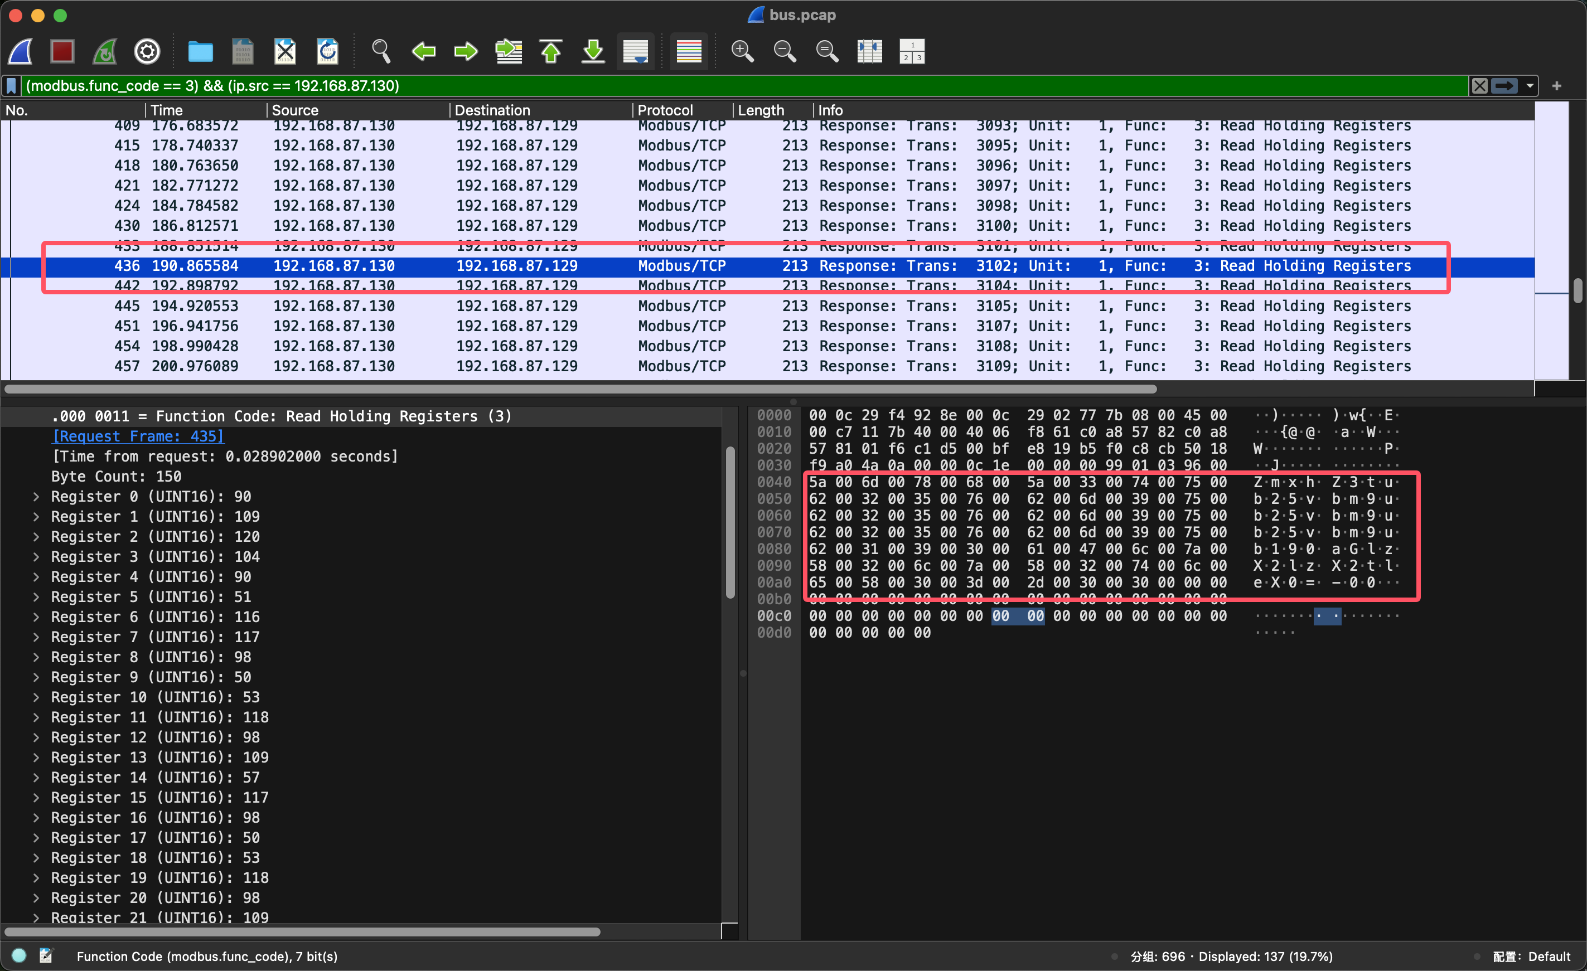Start a new capture with shark fin icon
Image resolution: width=1587 pixels, height=971 pixels.
[21, 51]
